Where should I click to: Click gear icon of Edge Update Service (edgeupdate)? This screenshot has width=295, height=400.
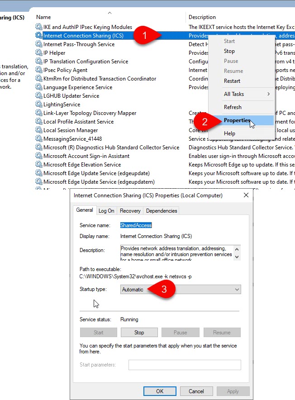[39, 173]
